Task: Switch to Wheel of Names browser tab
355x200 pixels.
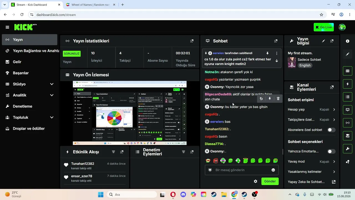Action: click(90, 5)
